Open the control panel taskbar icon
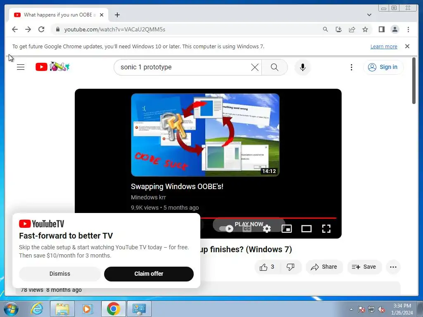Viewport: 423px width, 317px height. tap(139, 309)
